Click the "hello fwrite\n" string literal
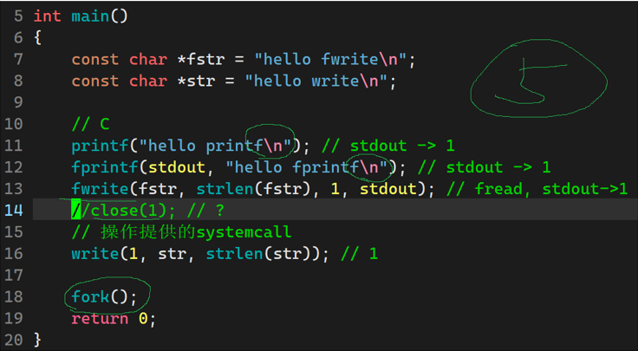 point(330,60)
